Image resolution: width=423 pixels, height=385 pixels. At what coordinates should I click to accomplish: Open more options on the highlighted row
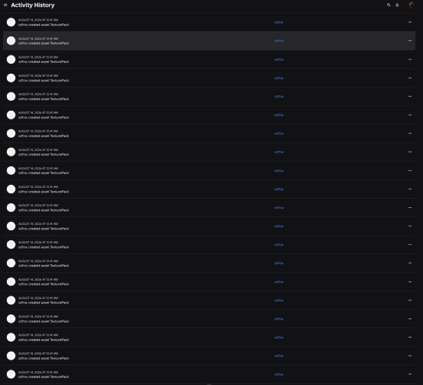pyautogui.click(x=410, y=41)
